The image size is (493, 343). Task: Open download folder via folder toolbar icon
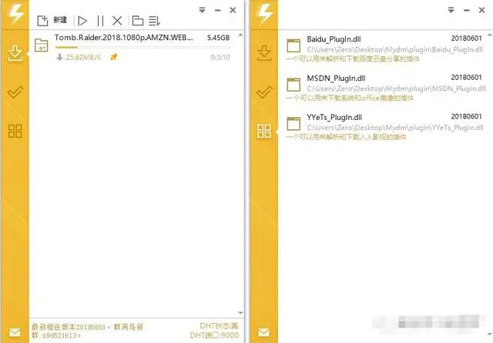click(138, 21)
